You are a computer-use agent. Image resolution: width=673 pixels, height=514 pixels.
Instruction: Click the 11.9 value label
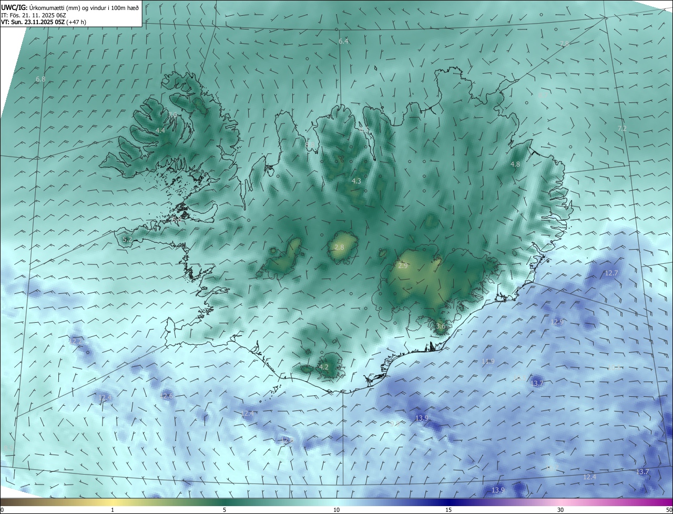tap(488, 361)
